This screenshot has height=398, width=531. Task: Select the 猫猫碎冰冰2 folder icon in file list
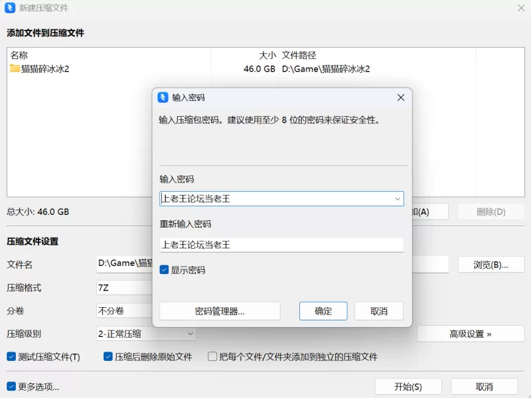15,68
